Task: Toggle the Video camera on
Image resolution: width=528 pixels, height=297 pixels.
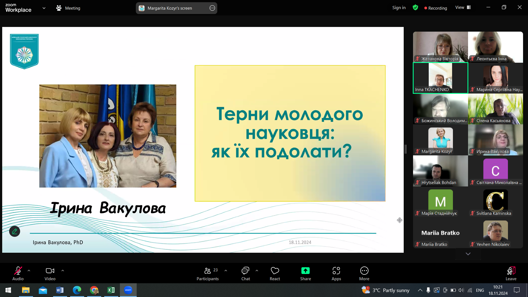Action: click(50, 271)
